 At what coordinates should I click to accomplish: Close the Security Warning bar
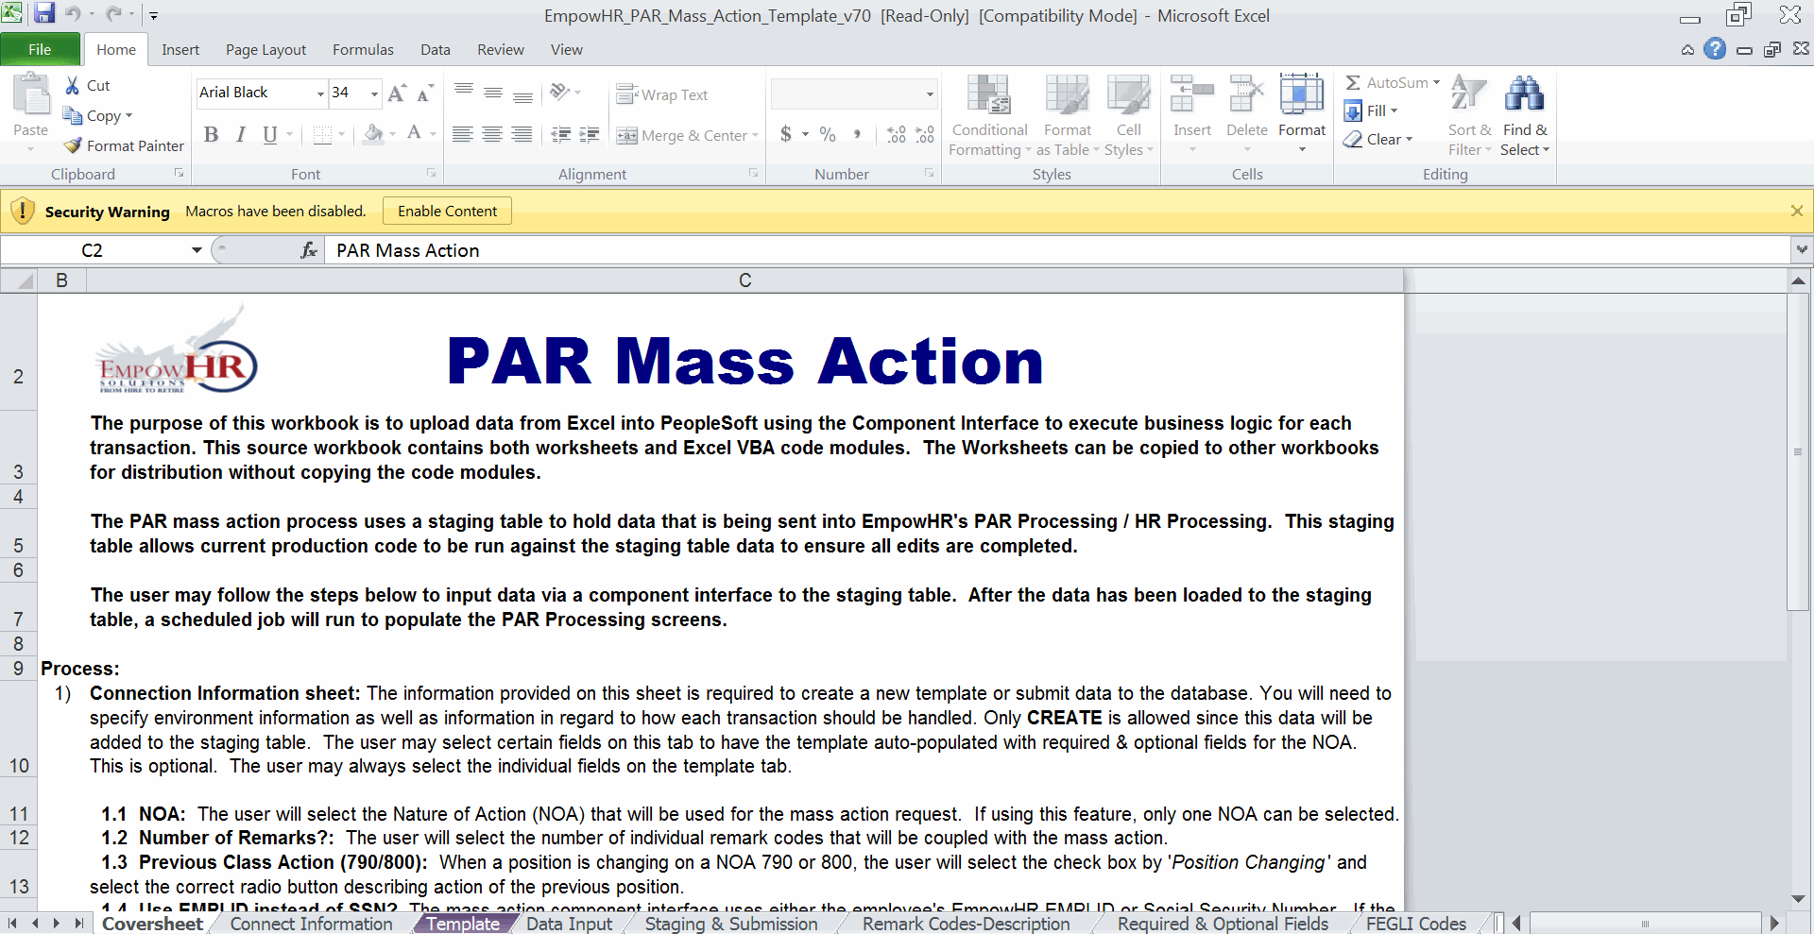pos(1797,211)
